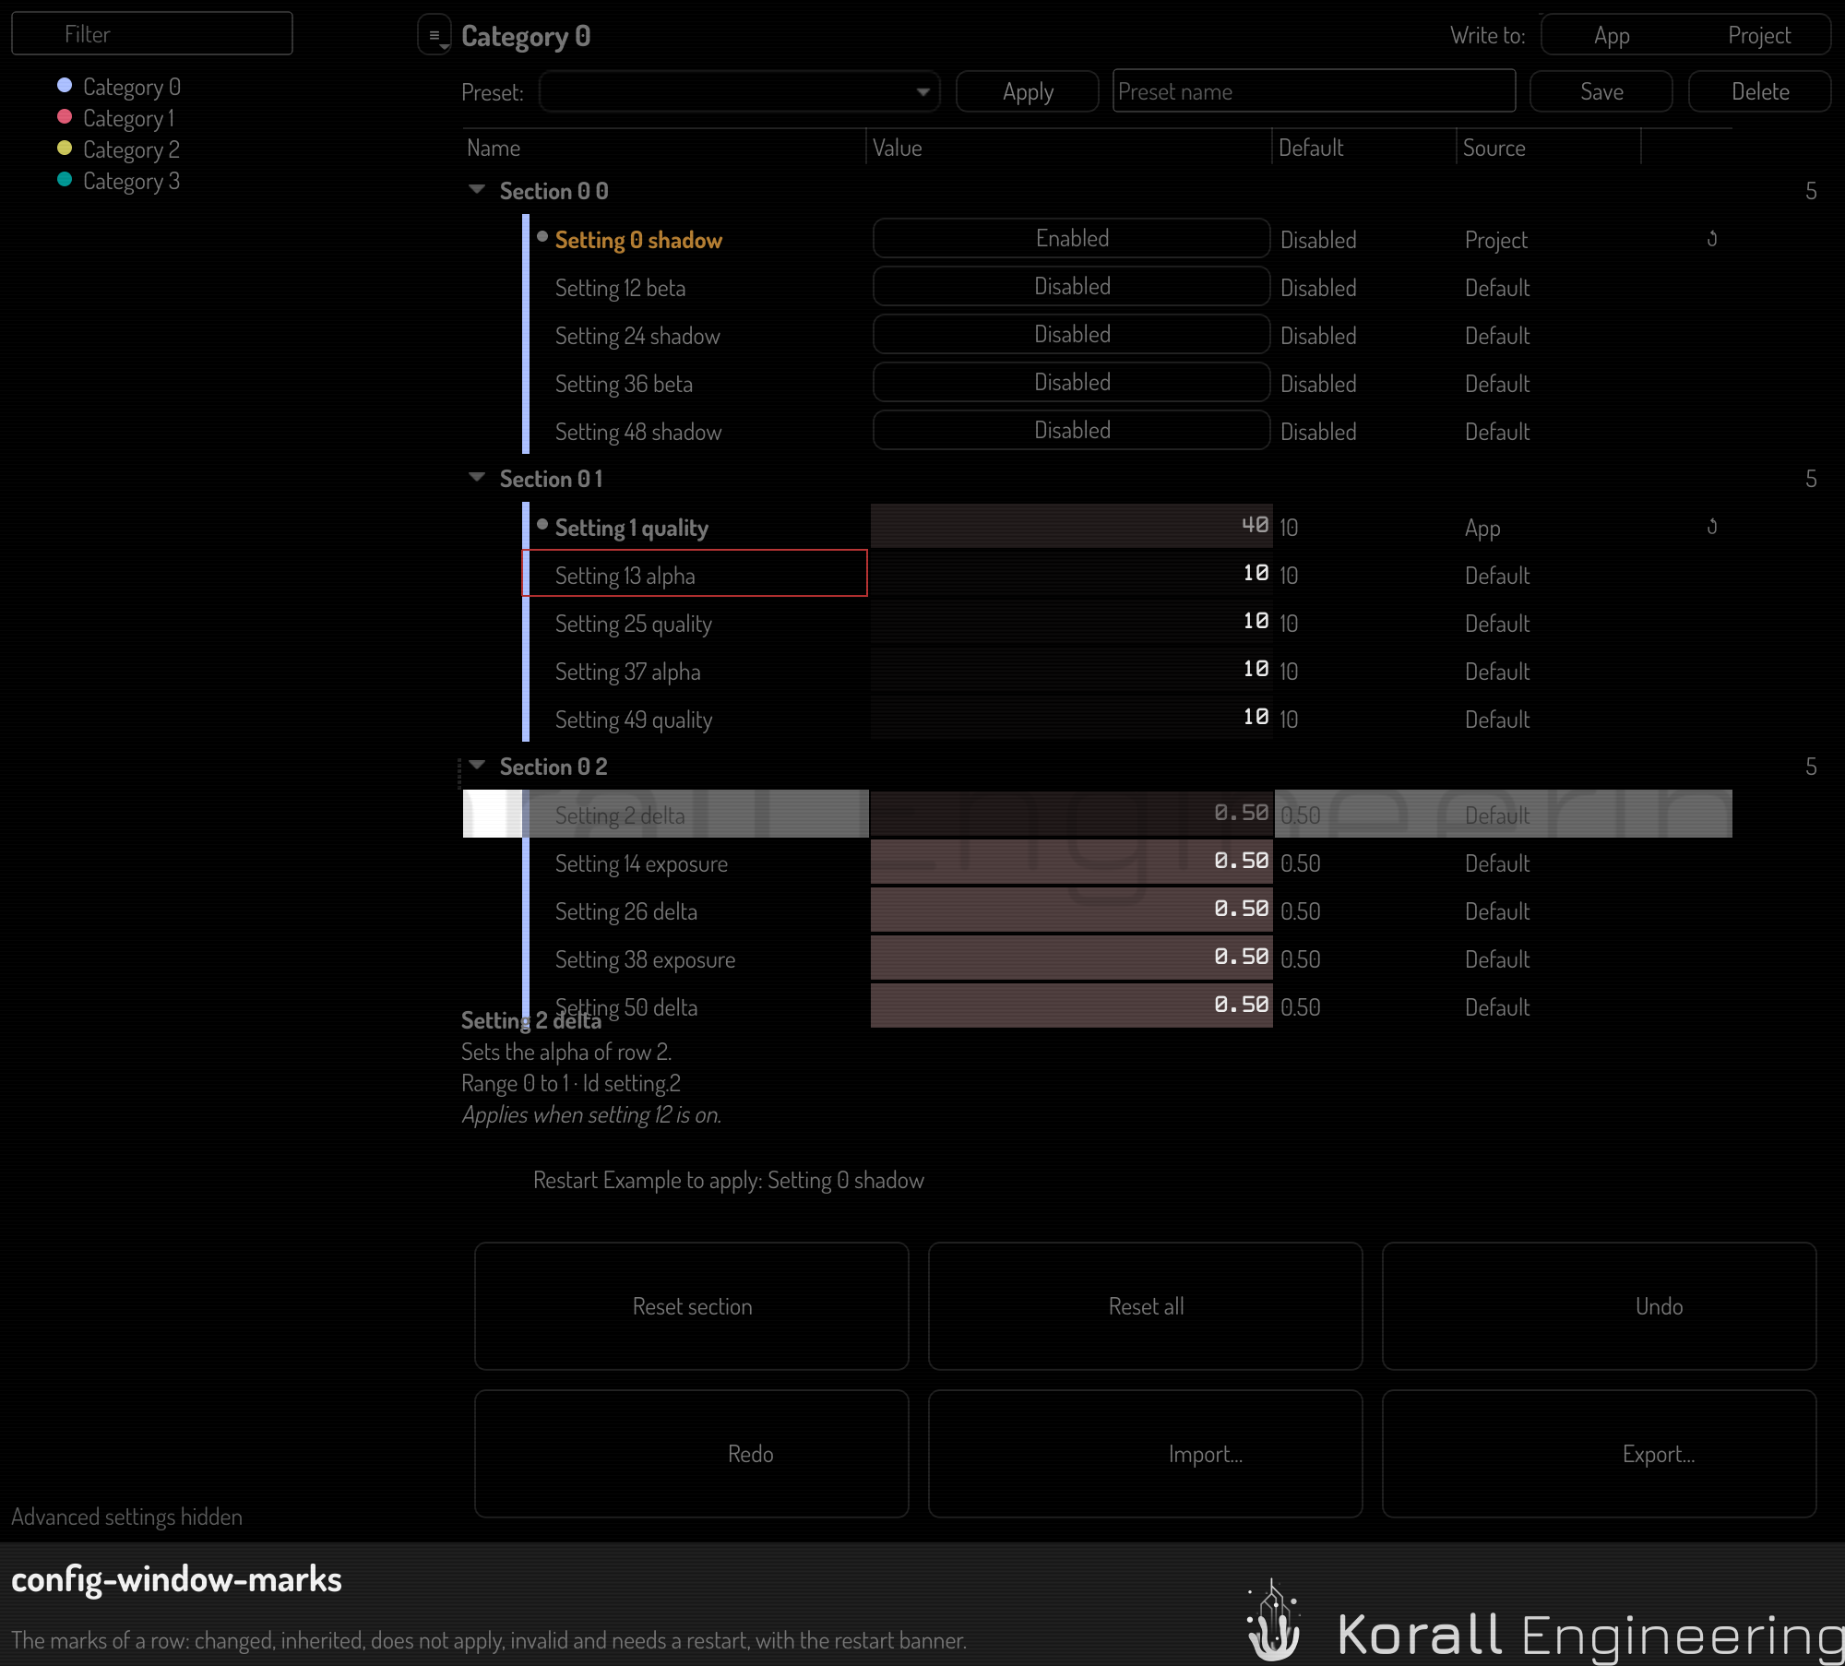Select Category 1 in sidebar
Screen dimensions: 1845x1666
coord(128,118)
